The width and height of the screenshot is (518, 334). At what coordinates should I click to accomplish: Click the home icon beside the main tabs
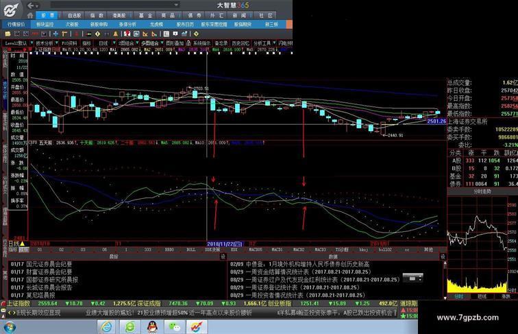tap(30, 15)
